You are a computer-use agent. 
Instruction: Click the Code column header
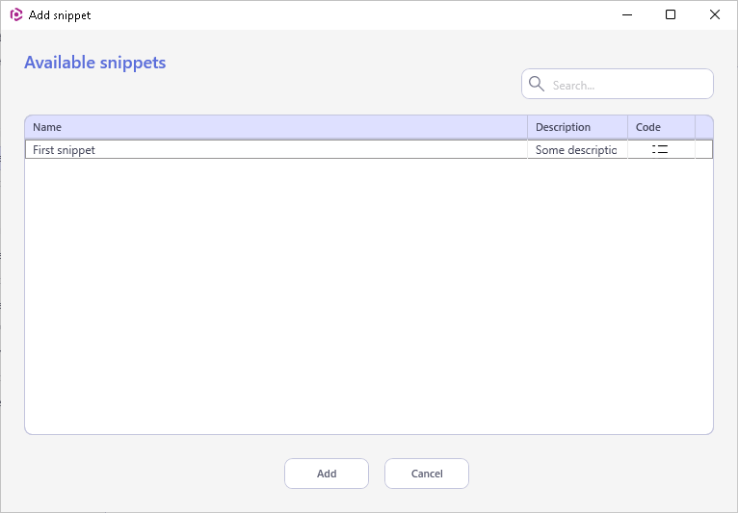click(661, 127)
